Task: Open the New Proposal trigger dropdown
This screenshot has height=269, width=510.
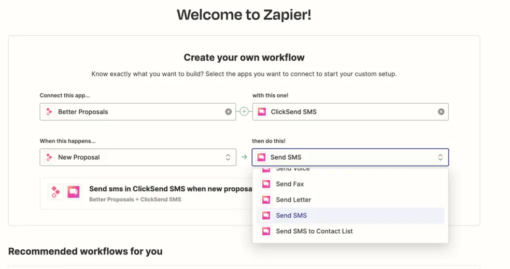Action: click(x=138, y=157)
